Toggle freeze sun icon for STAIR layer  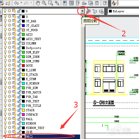point(9,110)
